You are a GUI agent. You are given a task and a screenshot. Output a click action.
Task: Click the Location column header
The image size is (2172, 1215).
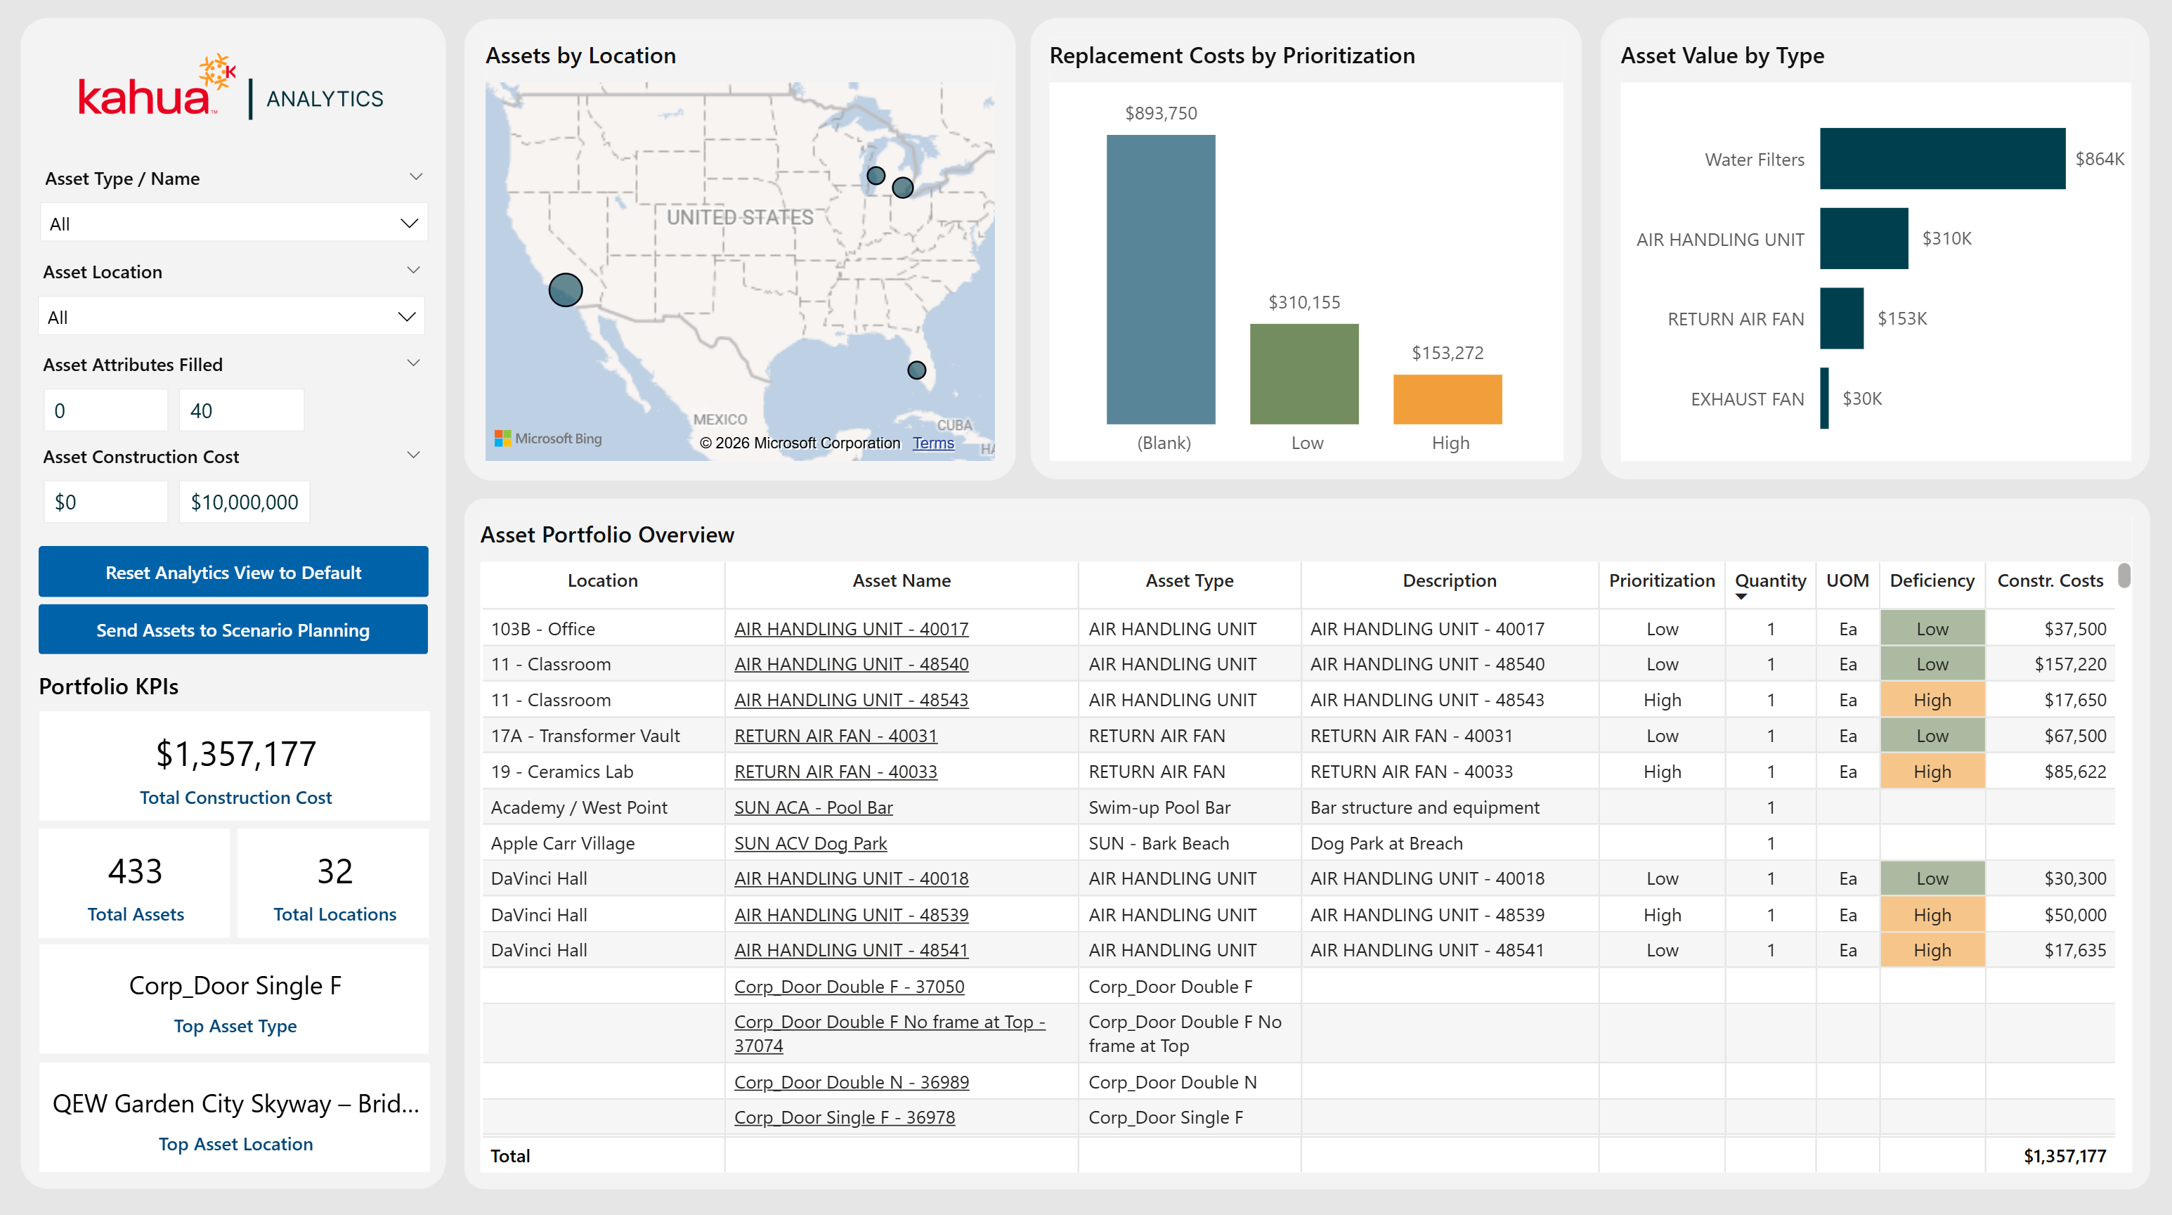[x=602, y=580]
